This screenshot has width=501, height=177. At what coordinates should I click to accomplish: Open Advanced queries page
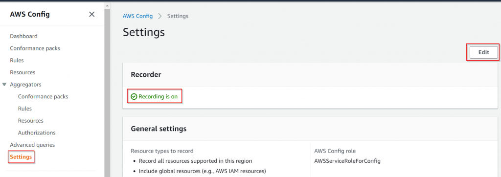32,145
